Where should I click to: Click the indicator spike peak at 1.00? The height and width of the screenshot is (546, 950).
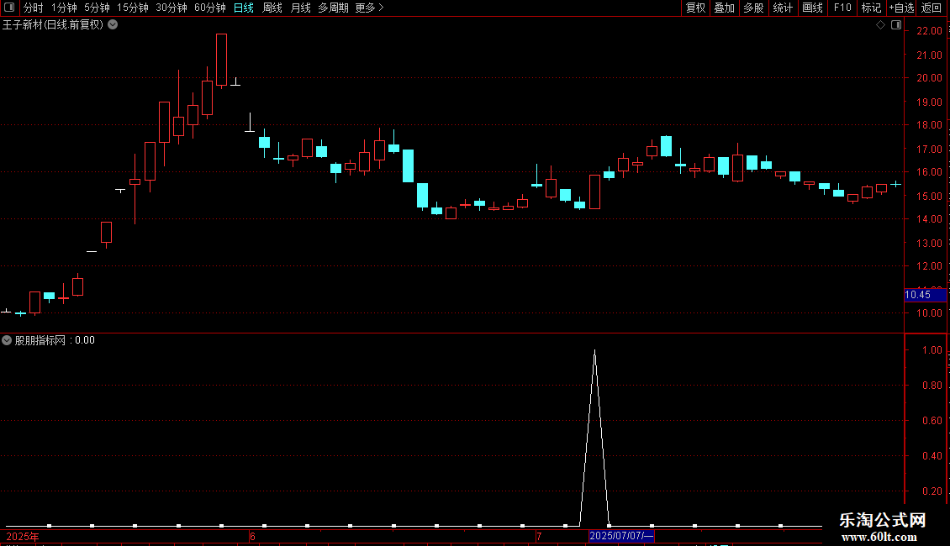point(594,351)
